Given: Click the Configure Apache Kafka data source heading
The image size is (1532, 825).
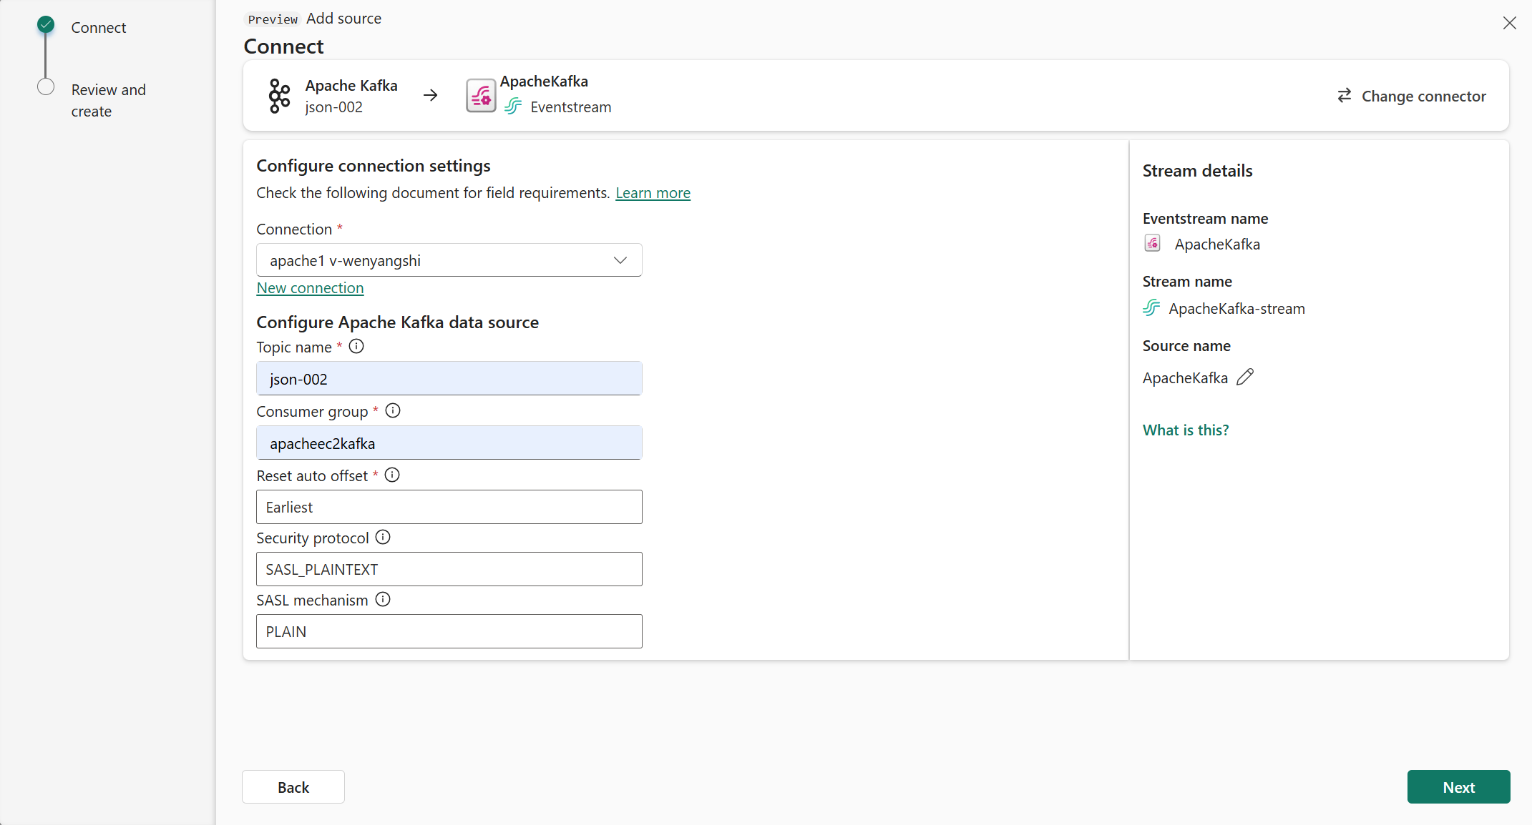Looking at the screenshot, I should (398, 322).
